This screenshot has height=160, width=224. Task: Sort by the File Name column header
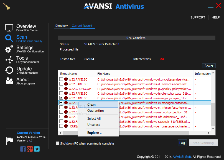click(144, 74)
